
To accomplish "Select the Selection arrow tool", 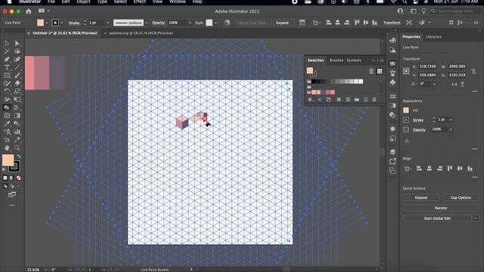I will (x=7, y=43).
